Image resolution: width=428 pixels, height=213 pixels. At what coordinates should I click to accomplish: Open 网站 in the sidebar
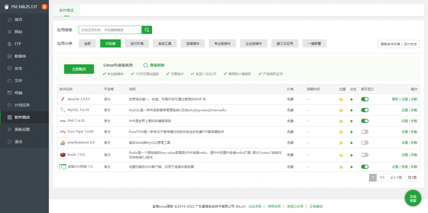click(x=25, y=32)
